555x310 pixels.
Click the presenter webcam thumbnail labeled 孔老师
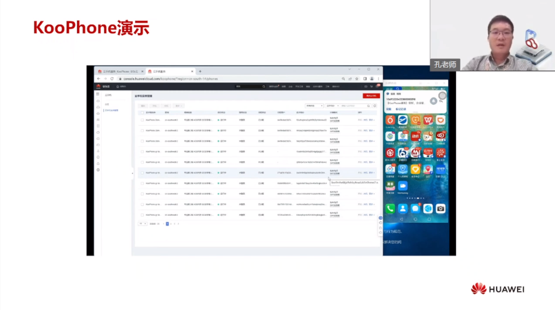(492, 35)
